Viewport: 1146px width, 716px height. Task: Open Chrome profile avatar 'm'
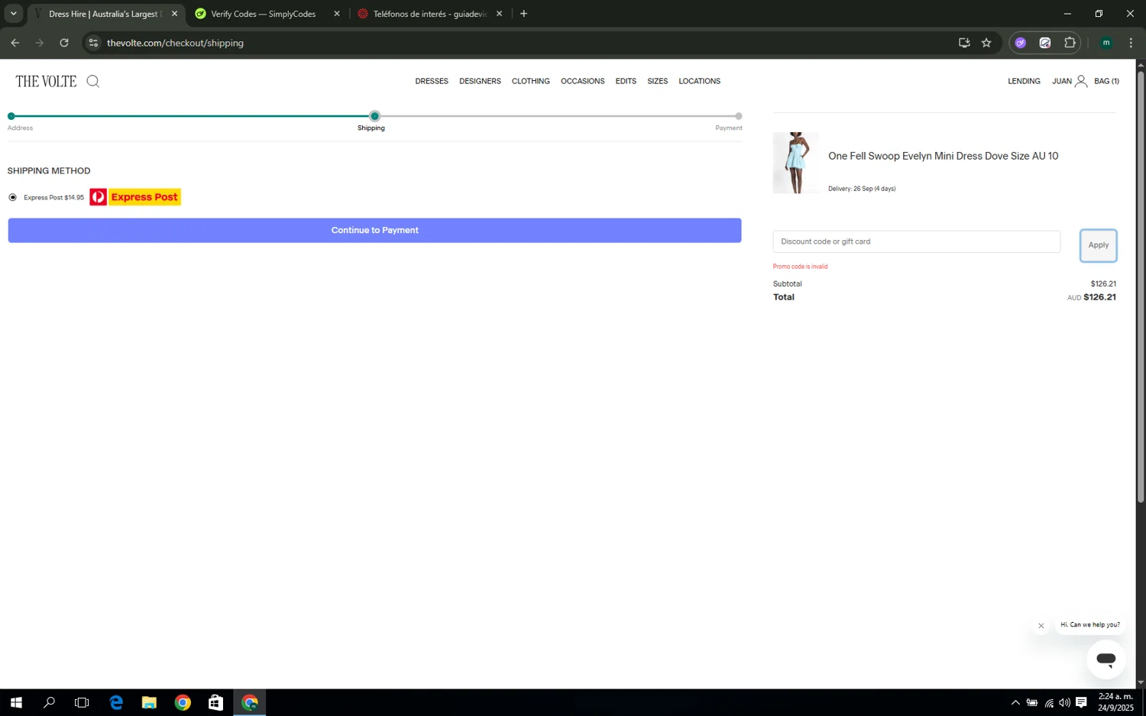1106,43
